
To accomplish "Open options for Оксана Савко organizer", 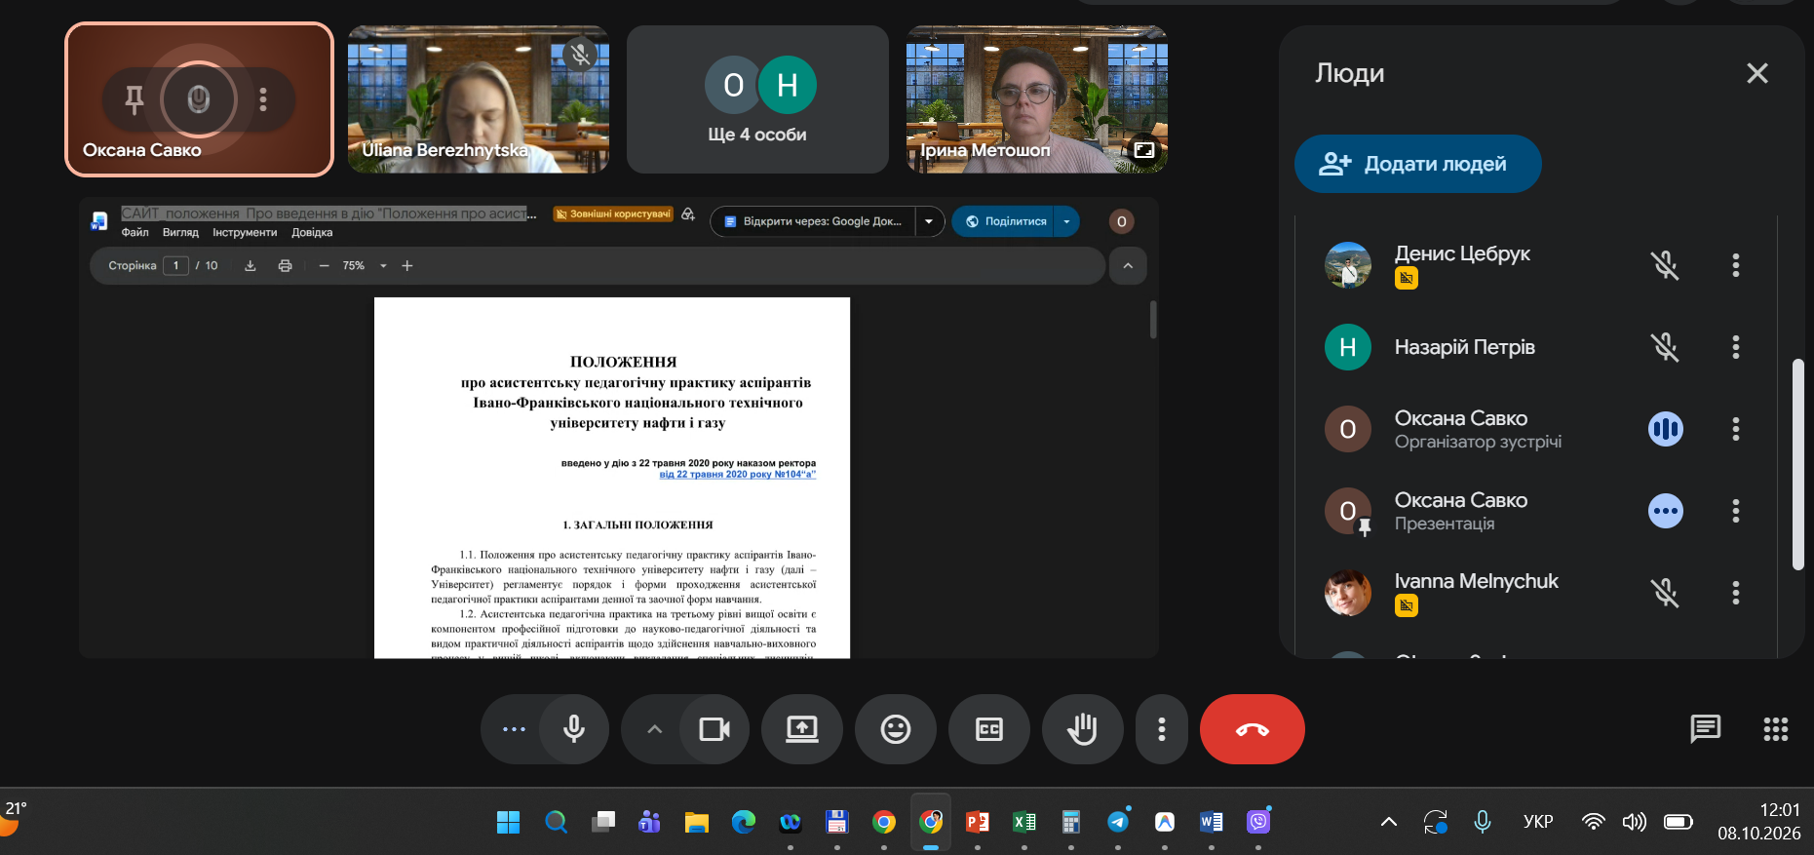I will 1736,429.
